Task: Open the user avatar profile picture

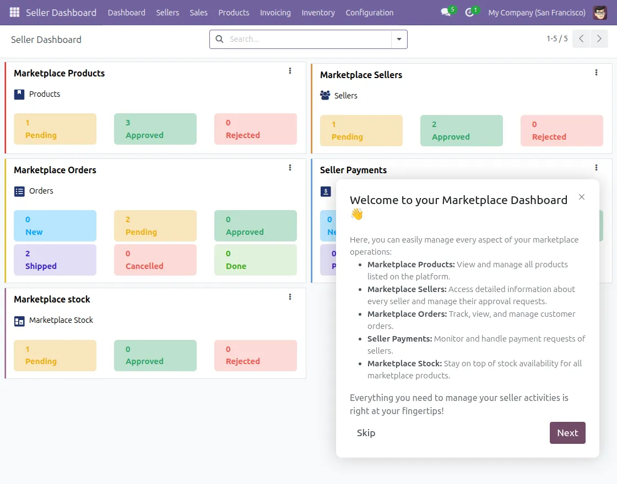Action: click(x=600, y=12)
